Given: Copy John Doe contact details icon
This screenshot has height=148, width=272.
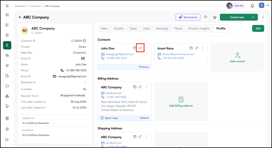Looking at the screenshot, I should (x=135, y=48).
